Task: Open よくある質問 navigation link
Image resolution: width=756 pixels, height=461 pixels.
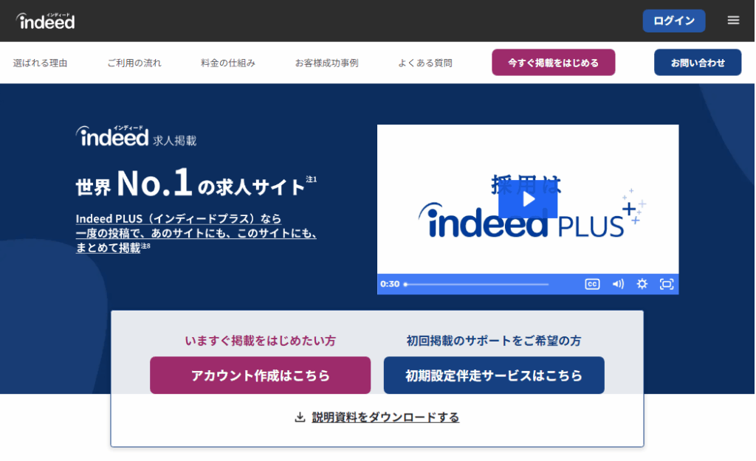Action: point(425,63)
